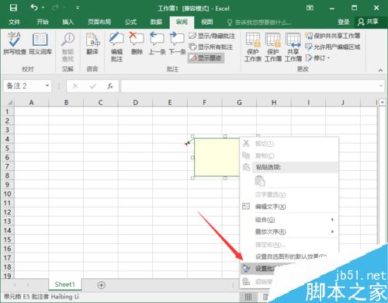This screenshot has height=303, width=388.
Task: Click the 复制 copy context menu item
Action: tap(289, 155)
